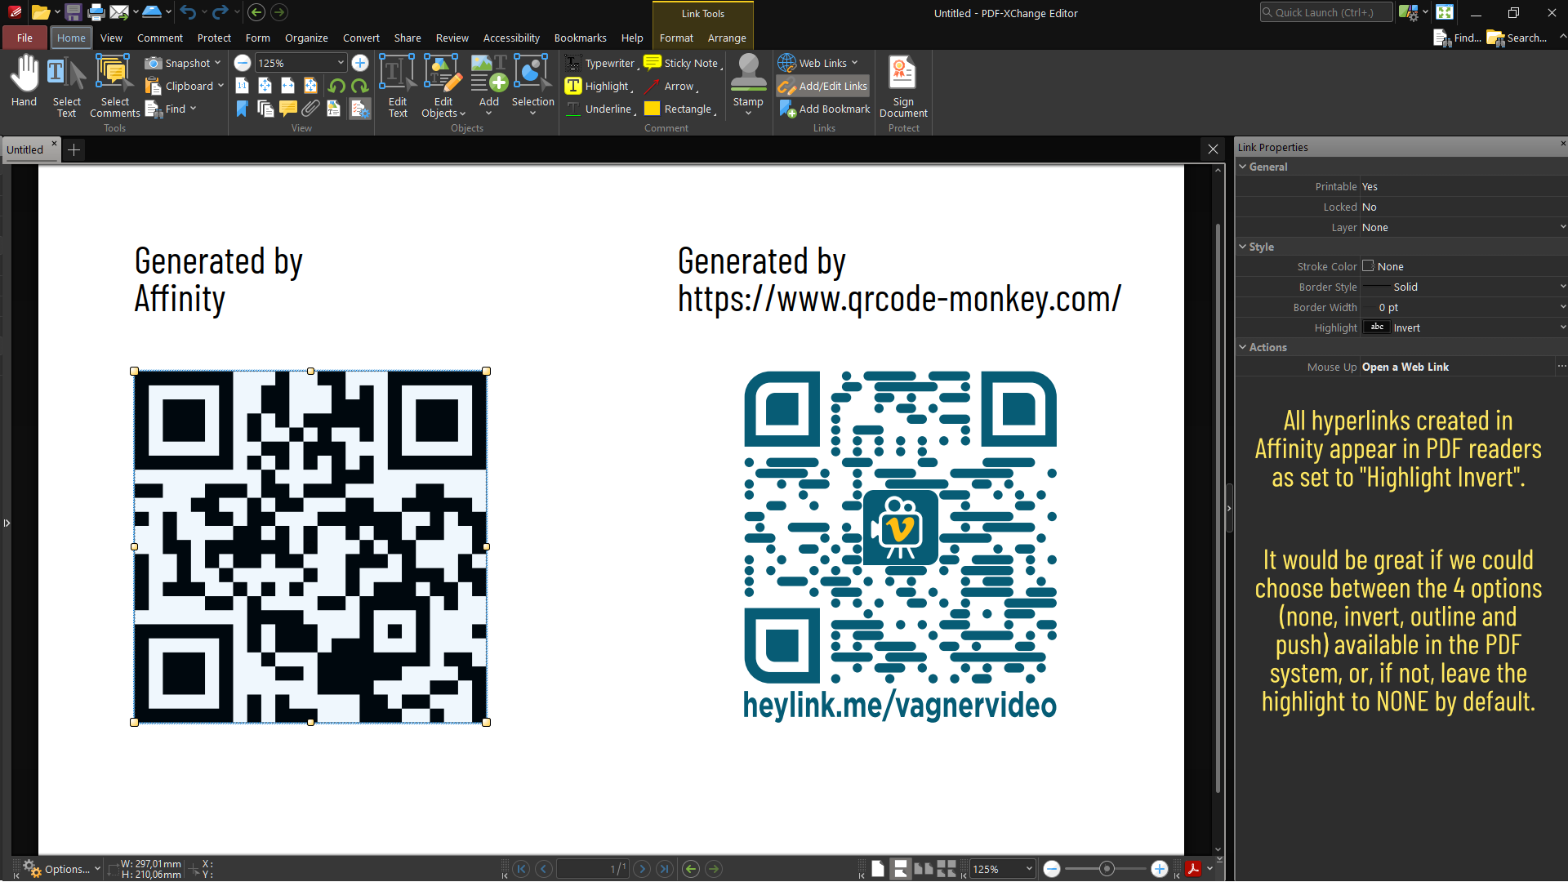Switch to two pages layout in status bar

pos(924,869)
